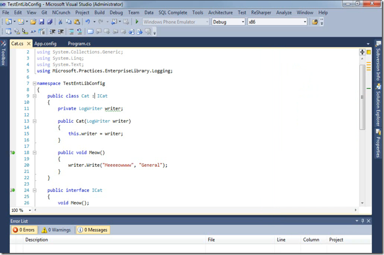This screenshot has width=384, height=255.
Task: Decrease line indent using the toolbar icon
Action: coord(52,32)
